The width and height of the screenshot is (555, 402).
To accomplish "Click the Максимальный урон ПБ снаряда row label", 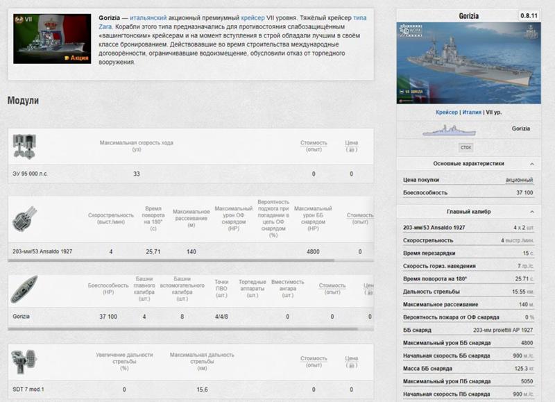I will pos(447,381).
